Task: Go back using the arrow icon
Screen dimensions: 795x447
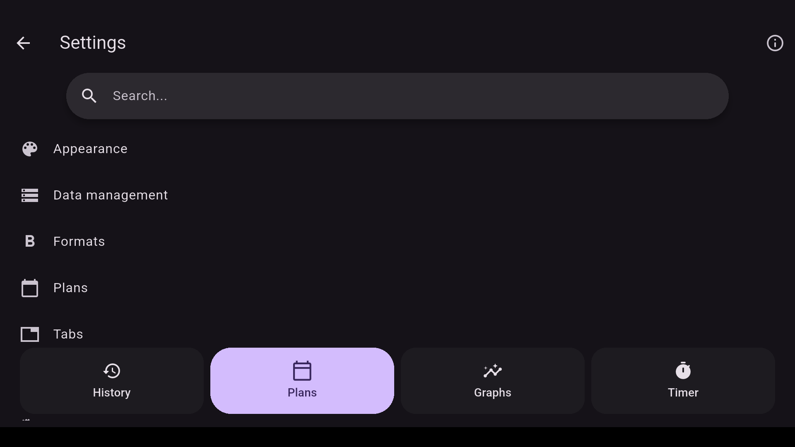Action: pyautogui.click(x=23, y=43)
